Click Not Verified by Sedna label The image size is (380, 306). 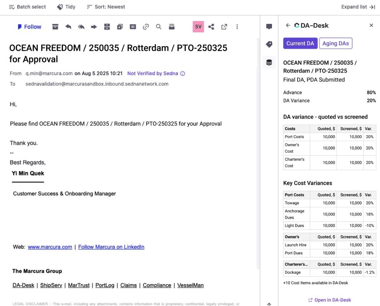click(153, 73)
